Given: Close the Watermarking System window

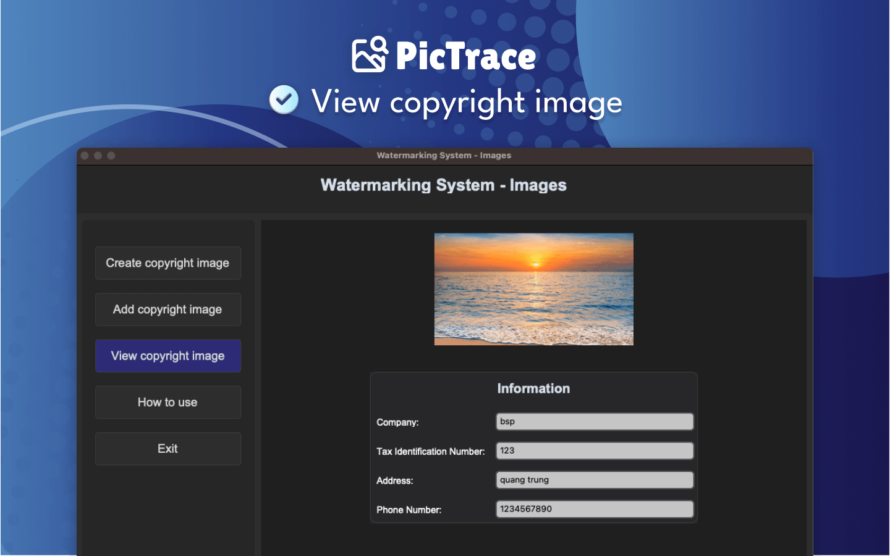Looking at the screenshot, I should [85, 156].
